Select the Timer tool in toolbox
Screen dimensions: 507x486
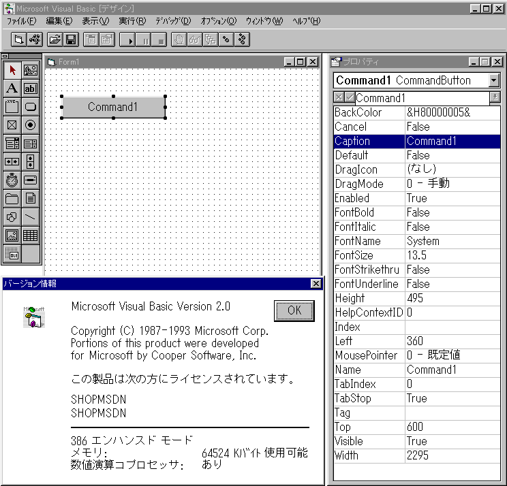[x=12, y=180]
